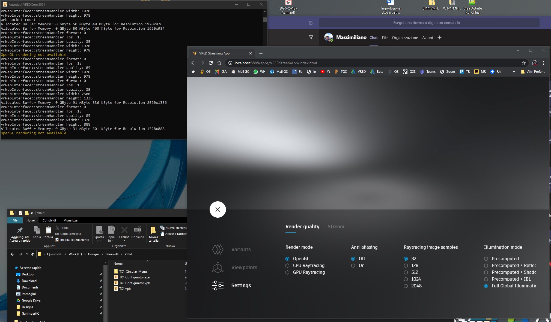Open the Settings panel in VRED Streaming App

(x=241, y=285)
